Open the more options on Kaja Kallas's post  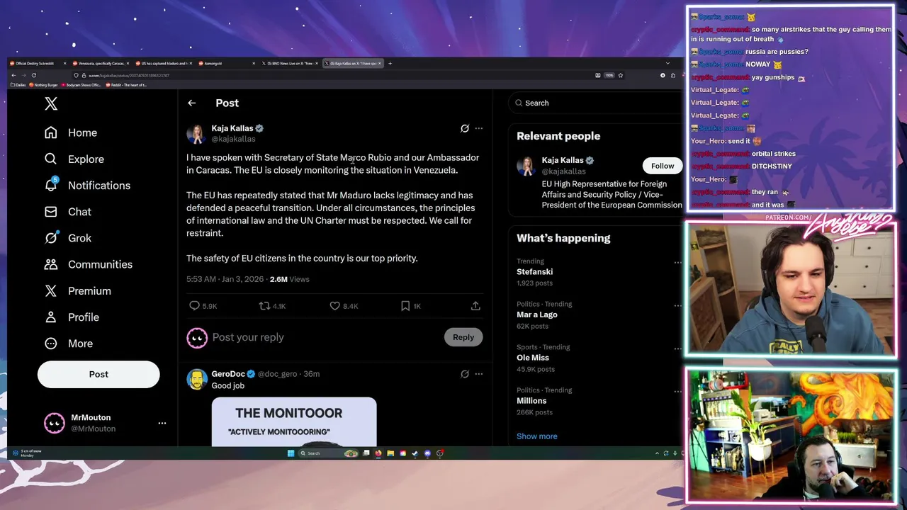pos(479,128)
